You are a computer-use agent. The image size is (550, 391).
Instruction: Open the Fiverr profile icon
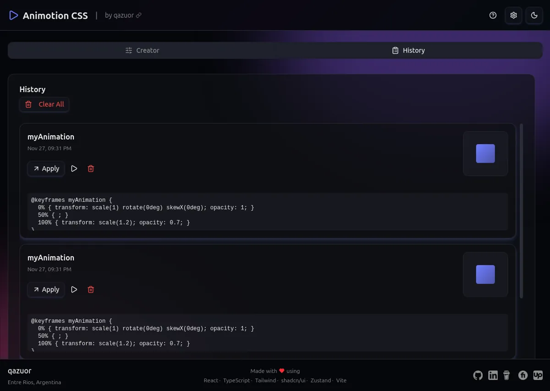coord(523,375)
